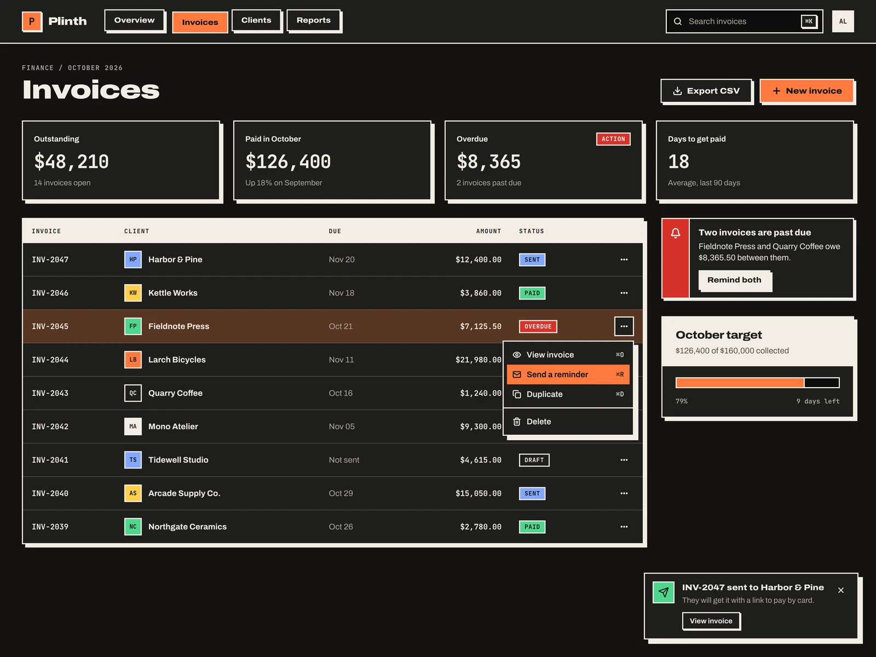Click the OVERDUE status badge
Screen dimensions: 876x657
click(538, 326)
